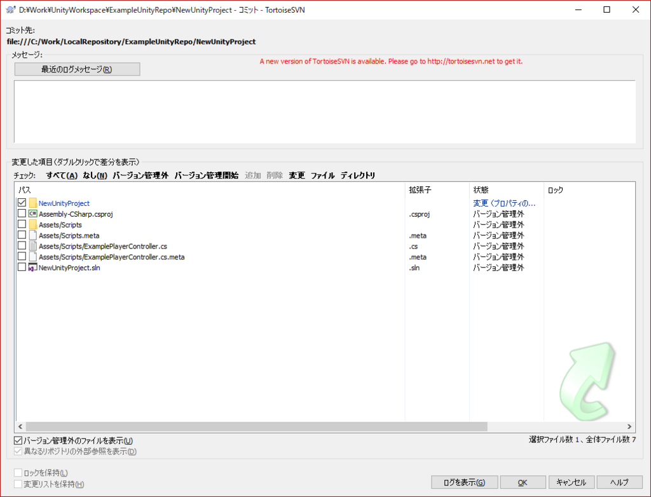Click the Assets/Scripts folder icon
This screenshot has width=651, height=497.
(x=33, y=224)
